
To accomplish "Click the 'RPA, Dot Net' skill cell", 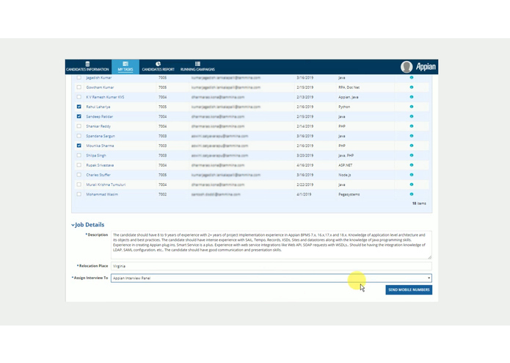I will tap(349, 87).
